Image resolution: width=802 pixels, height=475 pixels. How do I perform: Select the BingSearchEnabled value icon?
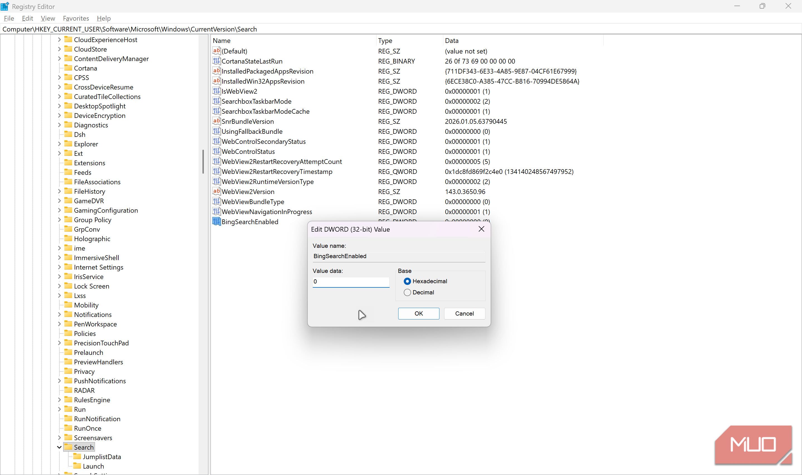[216, 222]
